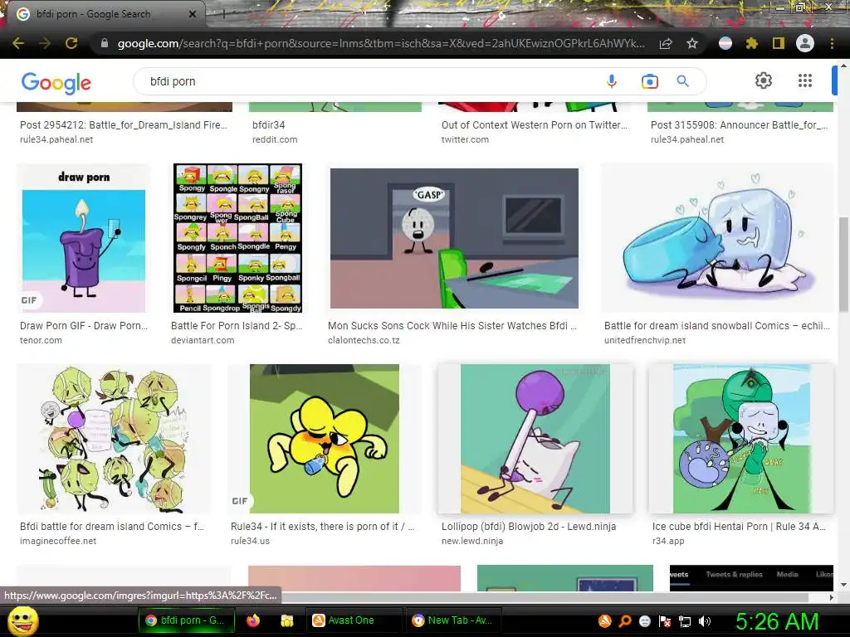Click the new.lewd.ninja source text
Screen dimensions: 850x637
coord(472,541)
